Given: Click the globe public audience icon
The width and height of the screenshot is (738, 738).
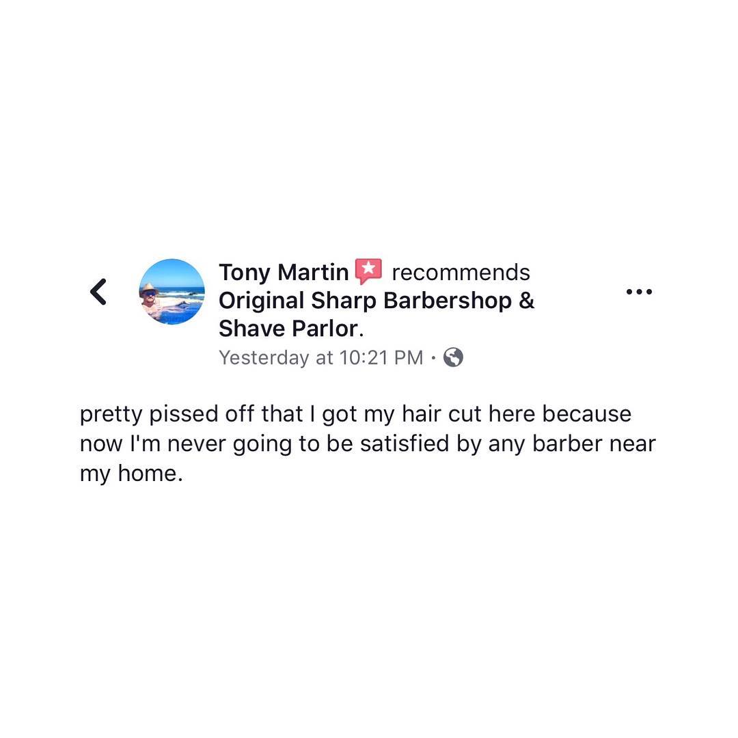Looking at the screenshot, I should pyautogui.click(x=453, y=357).
